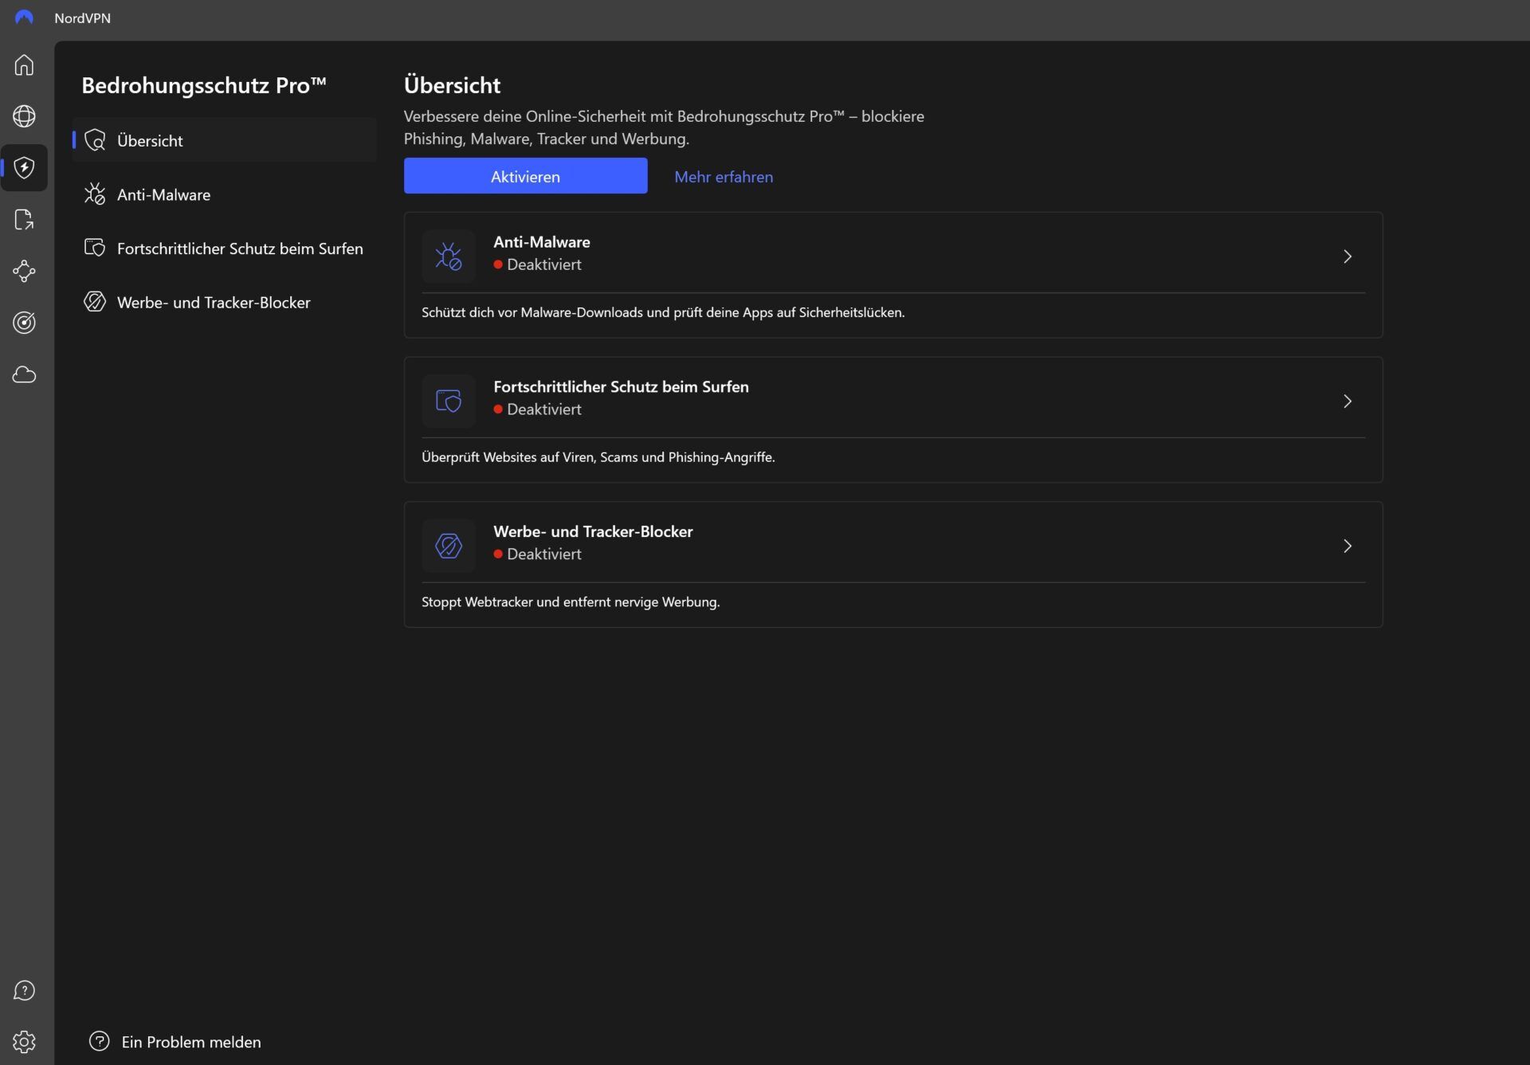Expand the Anti-Malware card chevron
The height and width of the screenshot is (1065, 1530).
pos(1348,256)
